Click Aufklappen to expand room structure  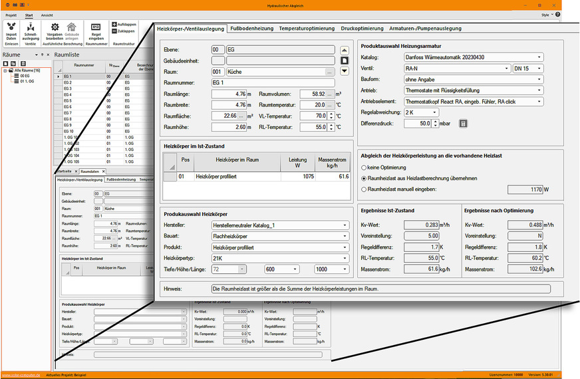click(x=123, y=24)
